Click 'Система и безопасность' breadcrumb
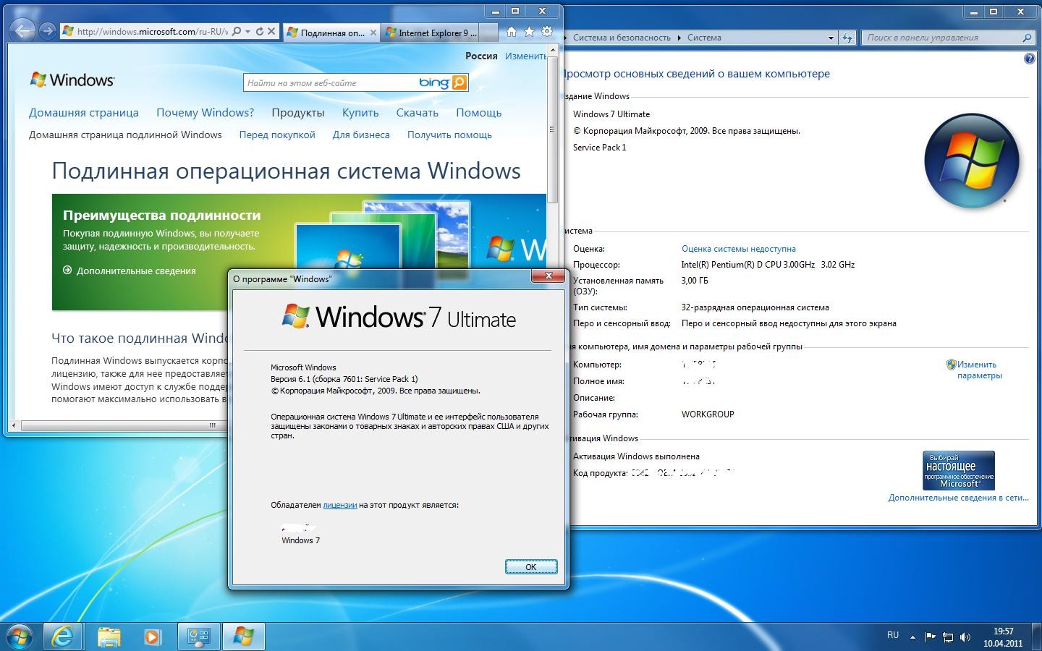1042x651 pixels. click(x=622, y=38)
